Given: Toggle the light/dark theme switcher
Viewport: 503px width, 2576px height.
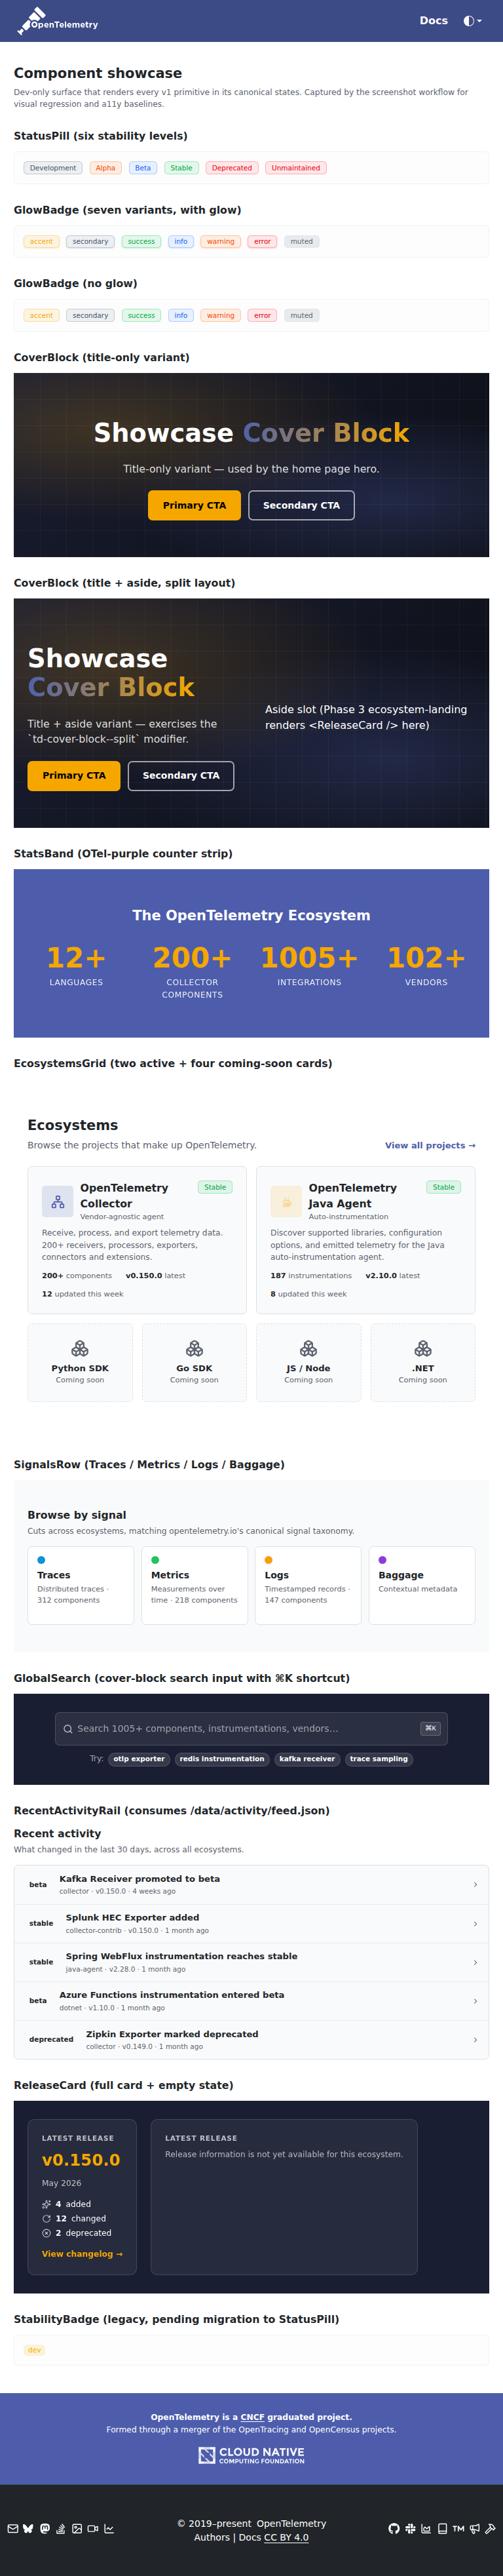Looking at the screenshot, I should pos(470,20).
